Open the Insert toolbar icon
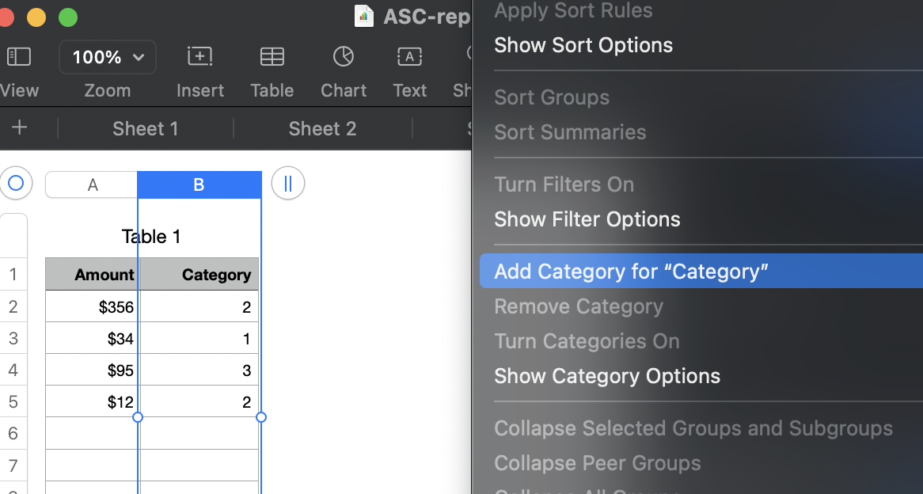Viewport: 923px width, 494px height. point(199,57)
